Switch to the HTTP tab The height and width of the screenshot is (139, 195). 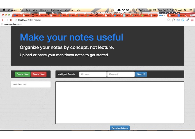[x=144, y=15]
